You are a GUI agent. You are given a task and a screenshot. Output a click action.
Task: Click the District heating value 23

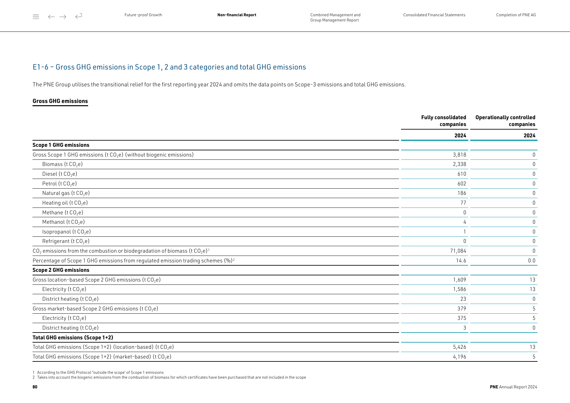tap(463, 299)
